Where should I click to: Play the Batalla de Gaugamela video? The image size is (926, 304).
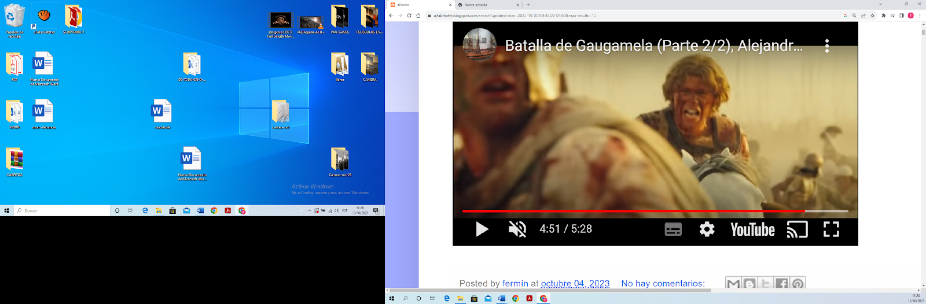point(482,229)
